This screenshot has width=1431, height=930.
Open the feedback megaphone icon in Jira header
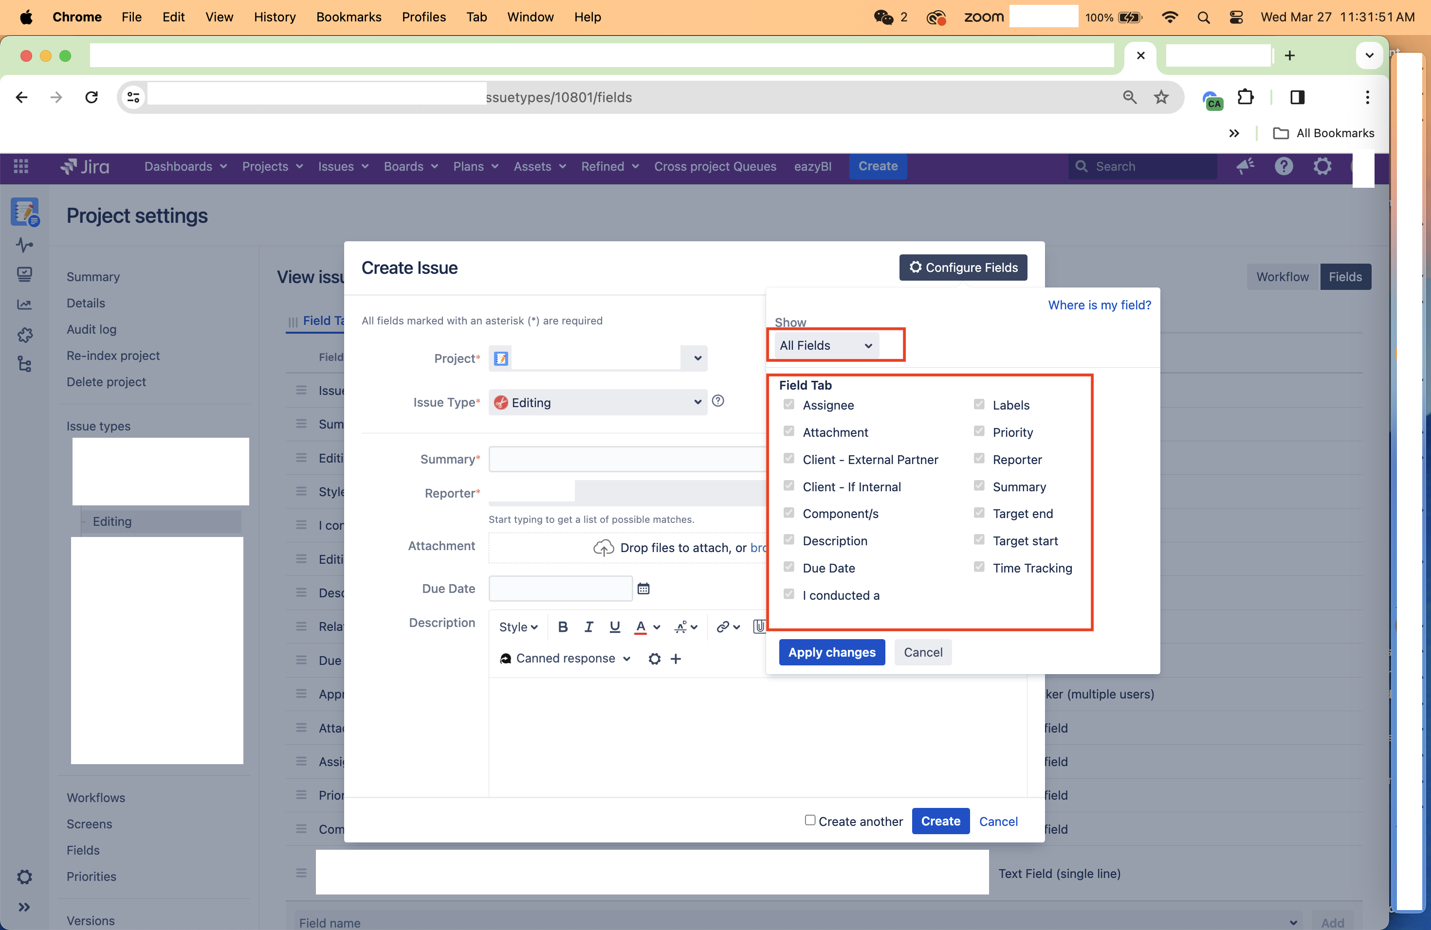1245,166
